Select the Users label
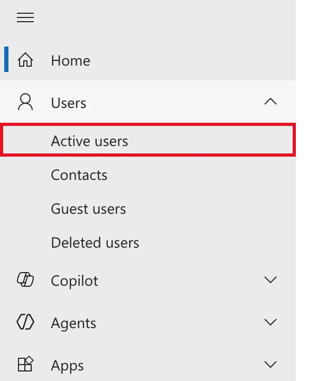The height and width of the screenshot is (381, 317). click(x=69, y=103)
